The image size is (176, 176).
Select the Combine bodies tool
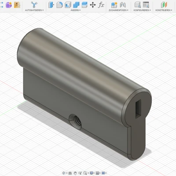[x=76, y=5]
